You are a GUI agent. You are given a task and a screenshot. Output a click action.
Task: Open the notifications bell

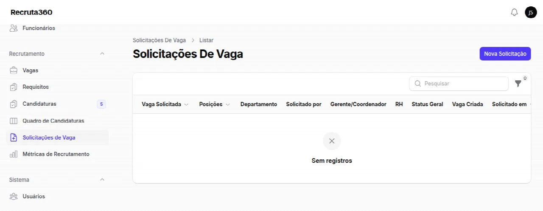point(514,12)
